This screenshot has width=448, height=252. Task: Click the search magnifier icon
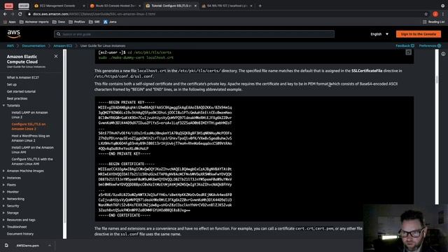59,34
